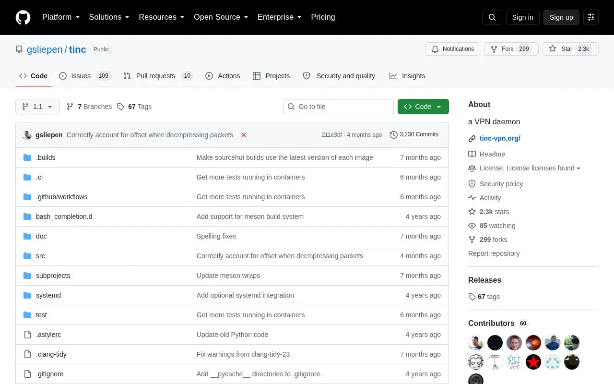Viewport: 614px width, 384px height.
Task: Click the tag icon under Releases
Action: (472, 297)
